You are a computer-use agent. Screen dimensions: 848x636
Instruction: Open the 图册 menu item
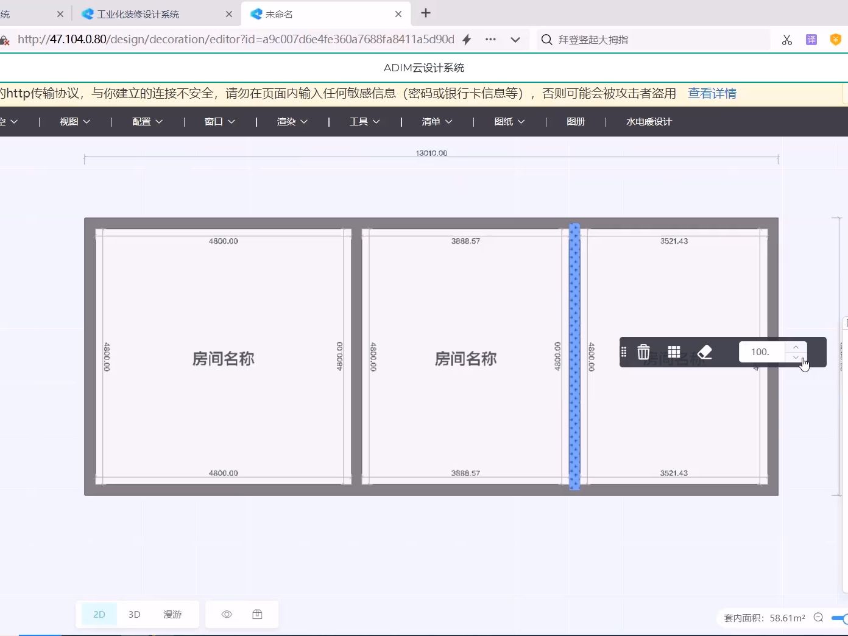[576, 121]
